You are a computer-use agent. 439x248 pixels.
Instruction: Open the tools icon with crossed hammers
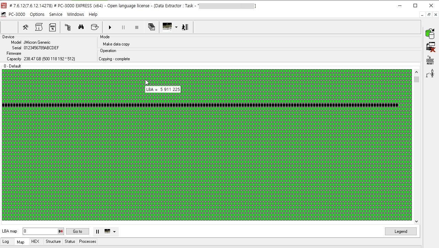pyautogui.click(x=25, y=27)
